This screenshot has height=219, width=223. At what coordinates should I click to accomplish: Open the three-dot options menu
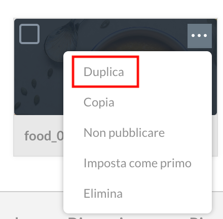click(x=200, y=36)
